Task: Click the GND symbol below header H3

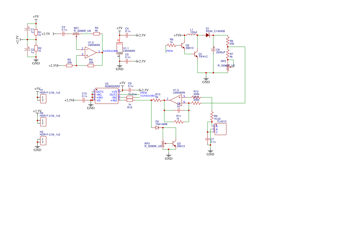Action: [37, 149]
